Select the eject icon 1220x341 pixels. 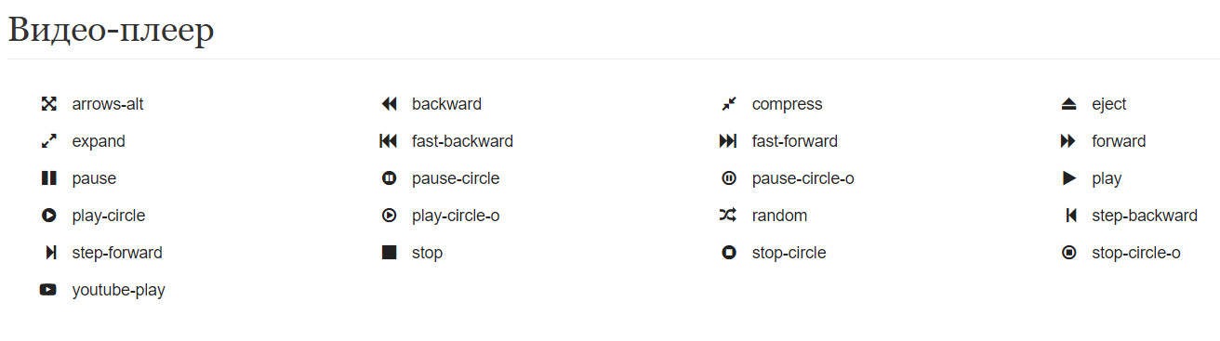click(x=1068, y=104)
